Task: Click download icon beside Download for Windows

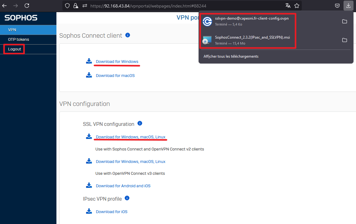Action: (89, 61)
